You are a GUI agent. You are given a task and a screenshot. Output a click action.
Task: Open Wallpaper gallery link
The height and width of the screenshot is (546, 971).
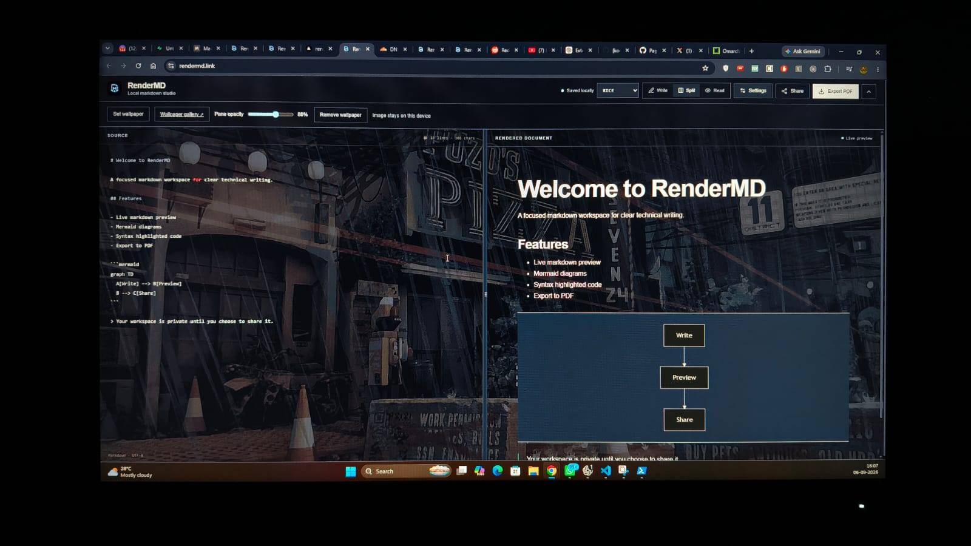(181, 114)
